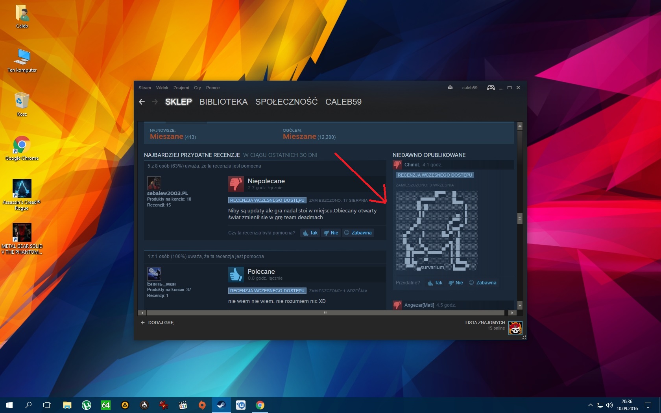Open Блять_ман username link

click(x=161, y=284)
